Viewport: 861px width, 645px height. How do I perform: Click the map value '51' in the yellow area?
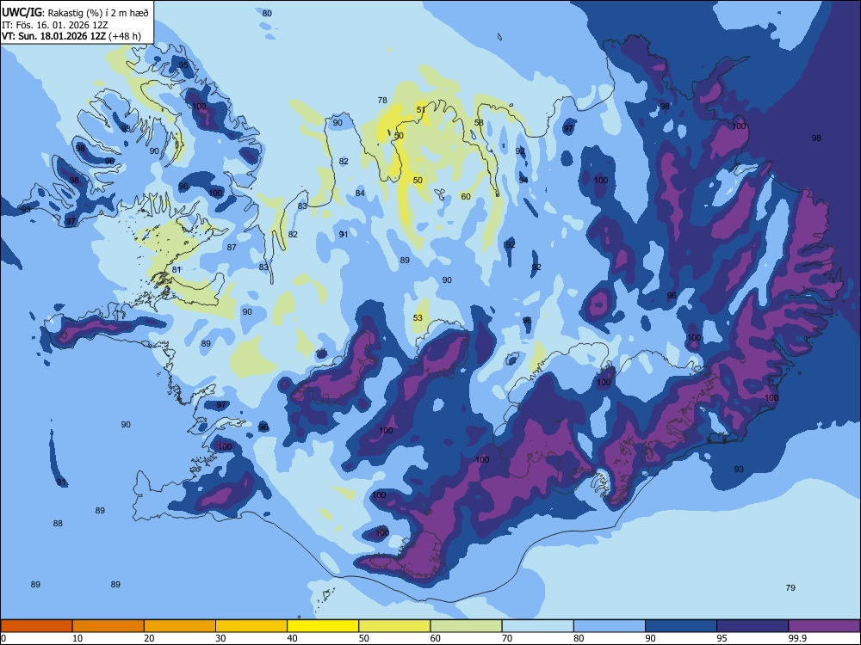[421, 110]
